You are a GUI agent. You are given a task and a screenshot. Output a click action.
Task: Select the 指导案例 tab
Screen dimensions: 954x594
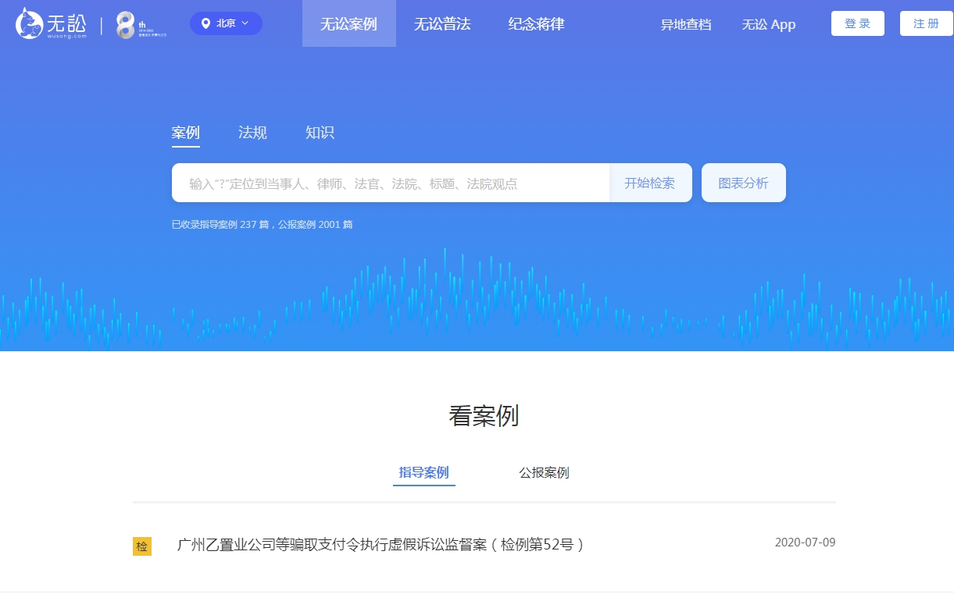(x=423, y=472)
